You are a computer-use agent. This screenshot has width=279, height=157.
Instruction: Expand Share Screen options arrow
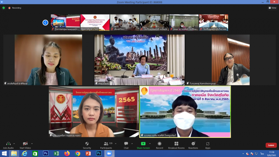[150, 144]
